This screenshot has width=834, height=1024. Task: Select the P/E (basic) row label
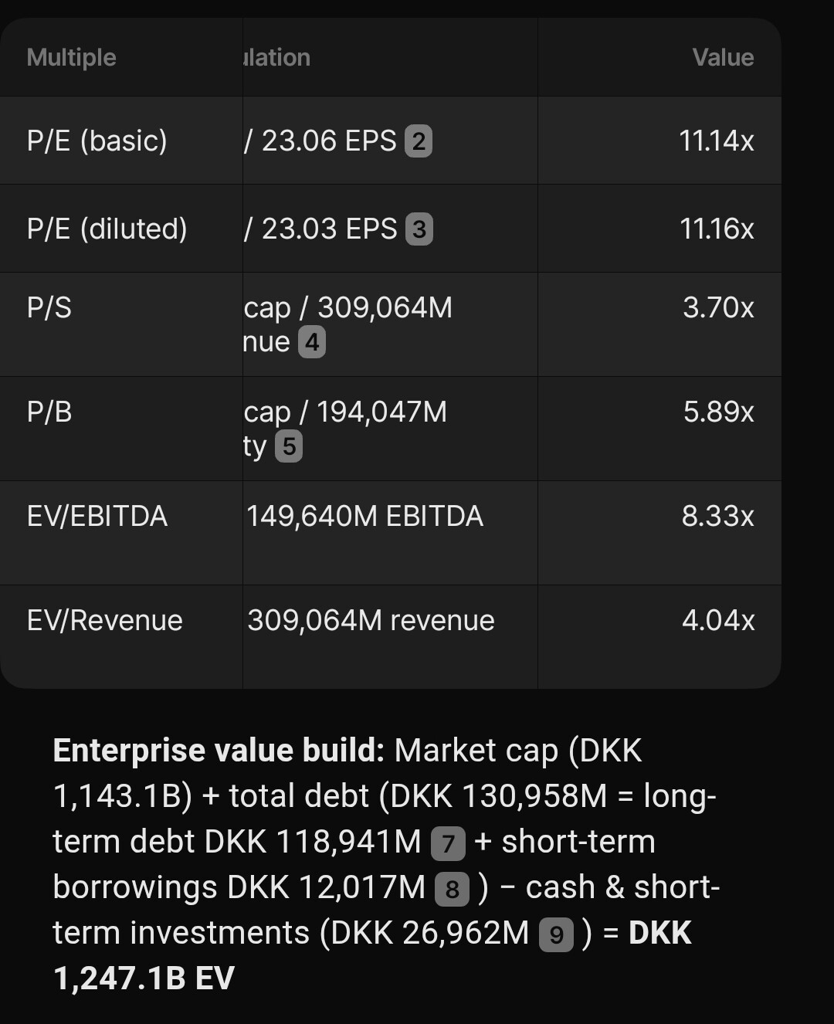click(97, 141)
